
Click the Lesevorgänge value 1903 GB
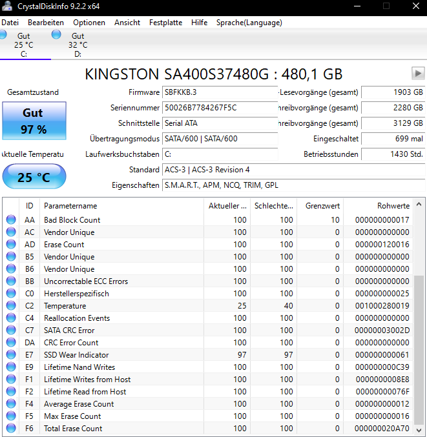coord(393,92)
